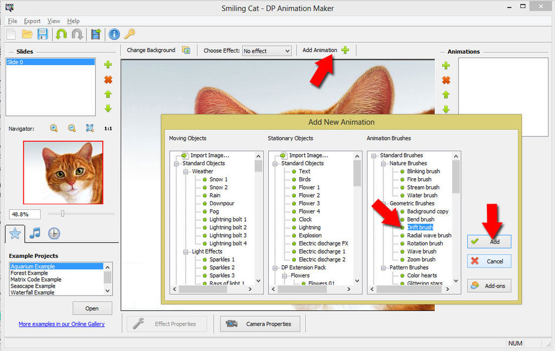Viewport: 555px width, 351px height.
Task: Cancel the Add New Animation dialog
Action: 489,261
